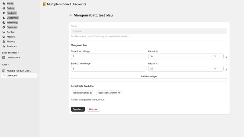Click the Berechtigte Produkte section heading
The height and width of the screenshot is (137, 244).
(82, 86)
